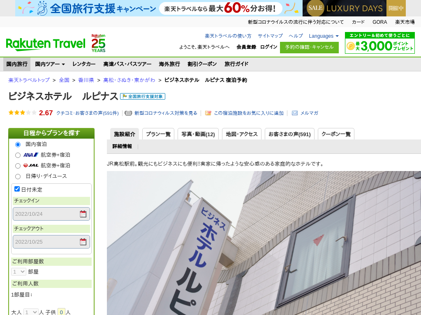
Task: Go to 高松・さぬき・東かがわ breadcrumb
Action: coord(129,80)
